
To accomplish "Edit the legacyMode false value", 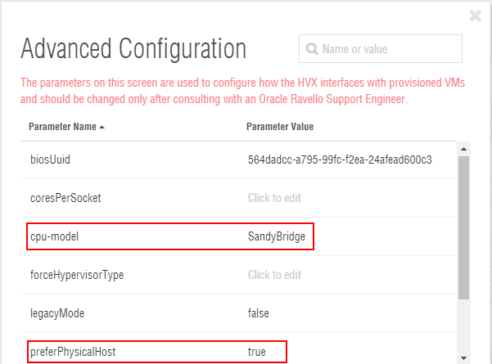I will click(259, 313).
